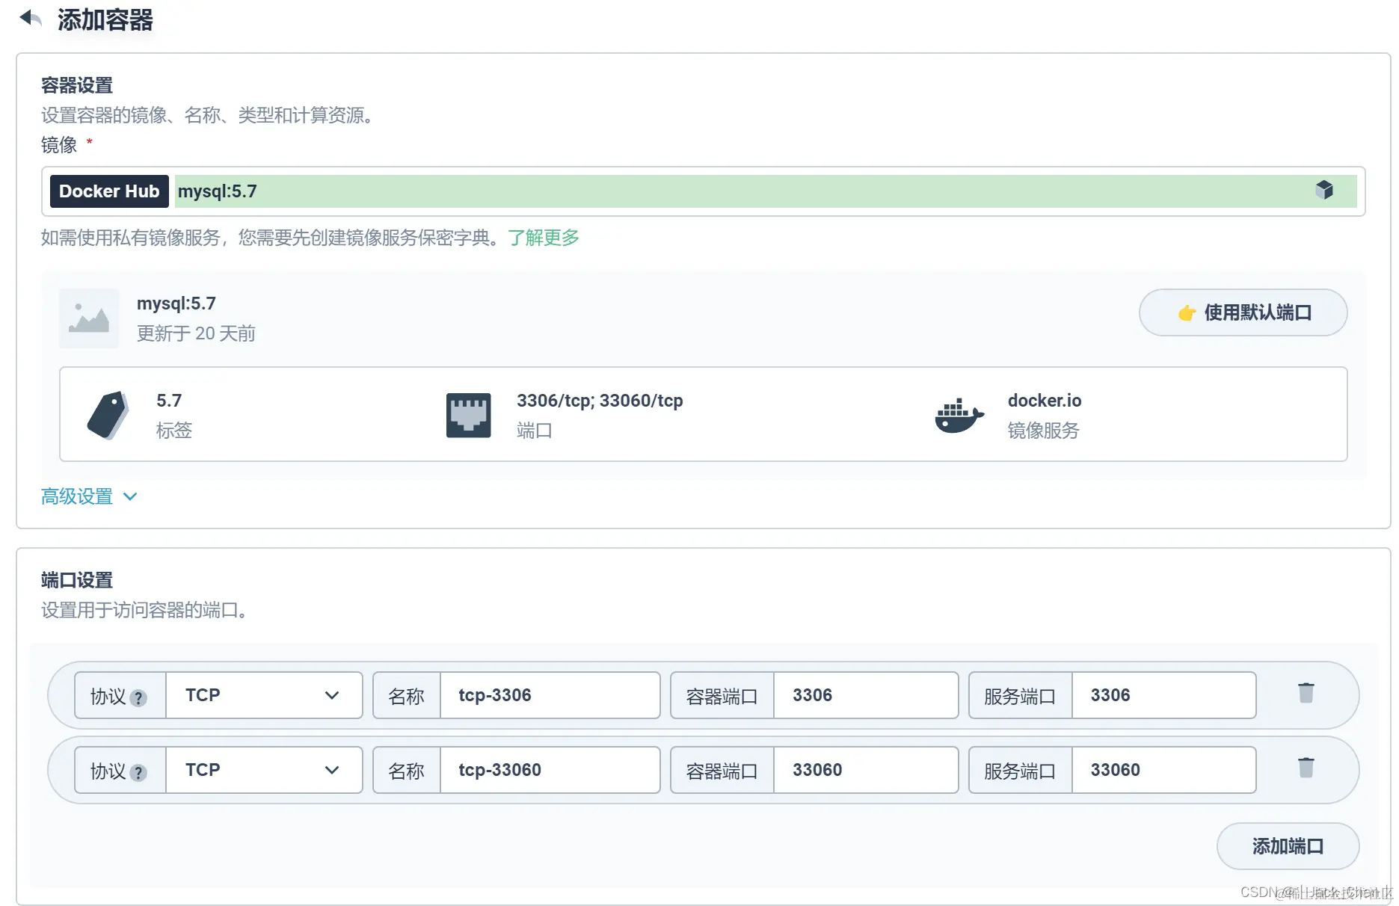The height and width of the screenshot is (906, 1399).
Task: Click the 添加容器 page title
Action: pos(105,19)
